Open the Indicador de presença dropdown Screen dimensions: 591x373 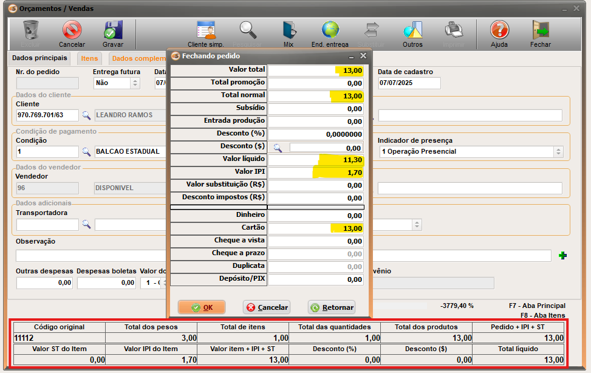pyautogui.click(x=558, y=152)
